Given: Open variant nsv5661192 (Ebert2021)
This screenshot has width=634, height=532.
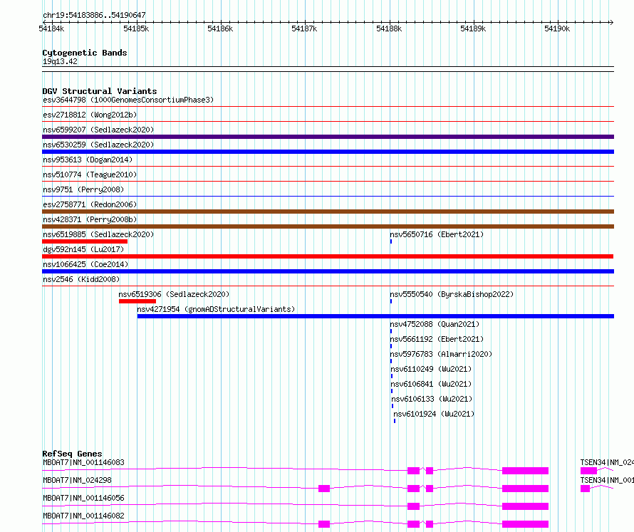Looking at the screenshot, I should 437,339.
